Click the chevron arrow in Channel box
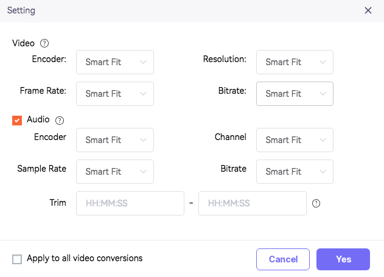 click(323, 140)
